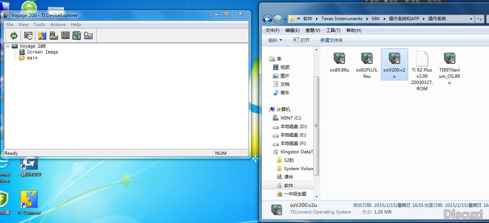Open the Actions menu
The image size is (489, 223).
(x=58, y=25)
